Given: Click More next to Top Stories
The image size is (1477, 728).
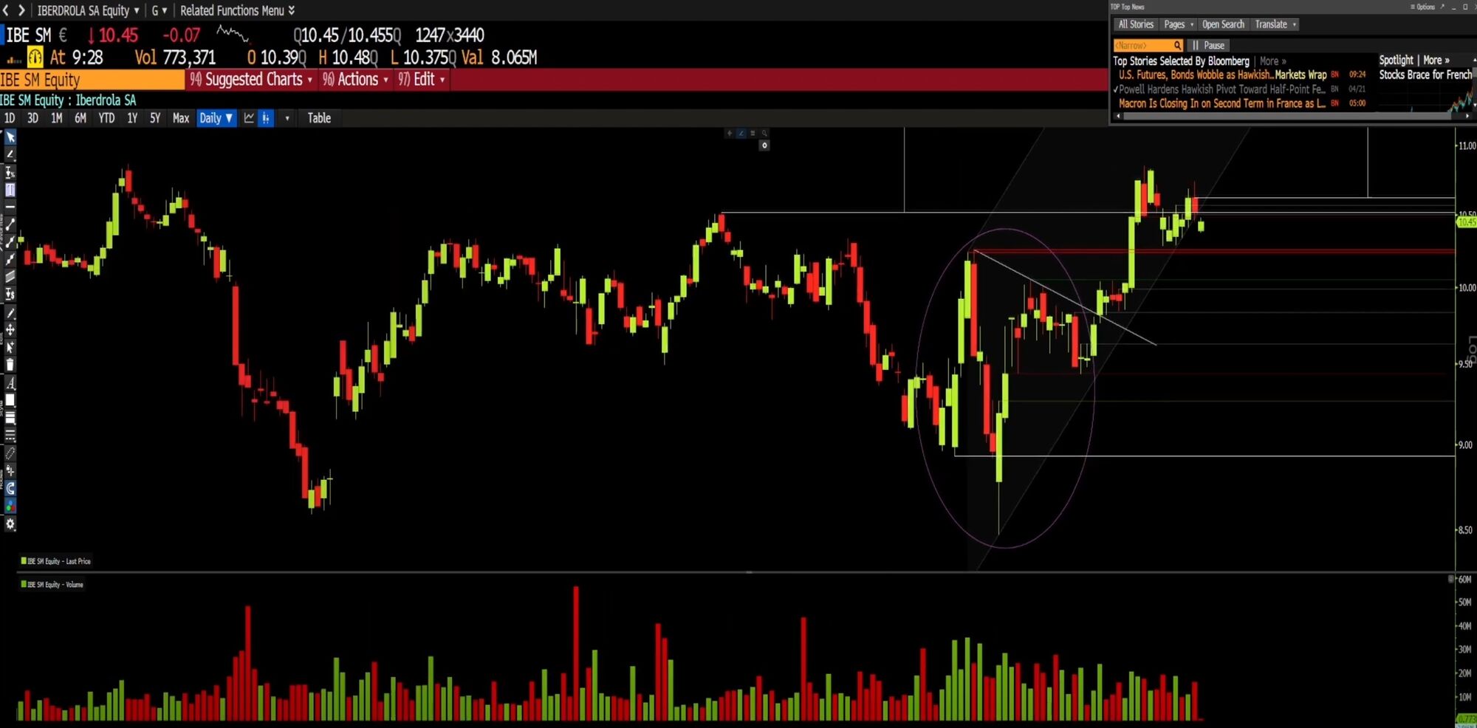Looking at the screenshot, I should pyautogui.click(x=1272, y=61).
